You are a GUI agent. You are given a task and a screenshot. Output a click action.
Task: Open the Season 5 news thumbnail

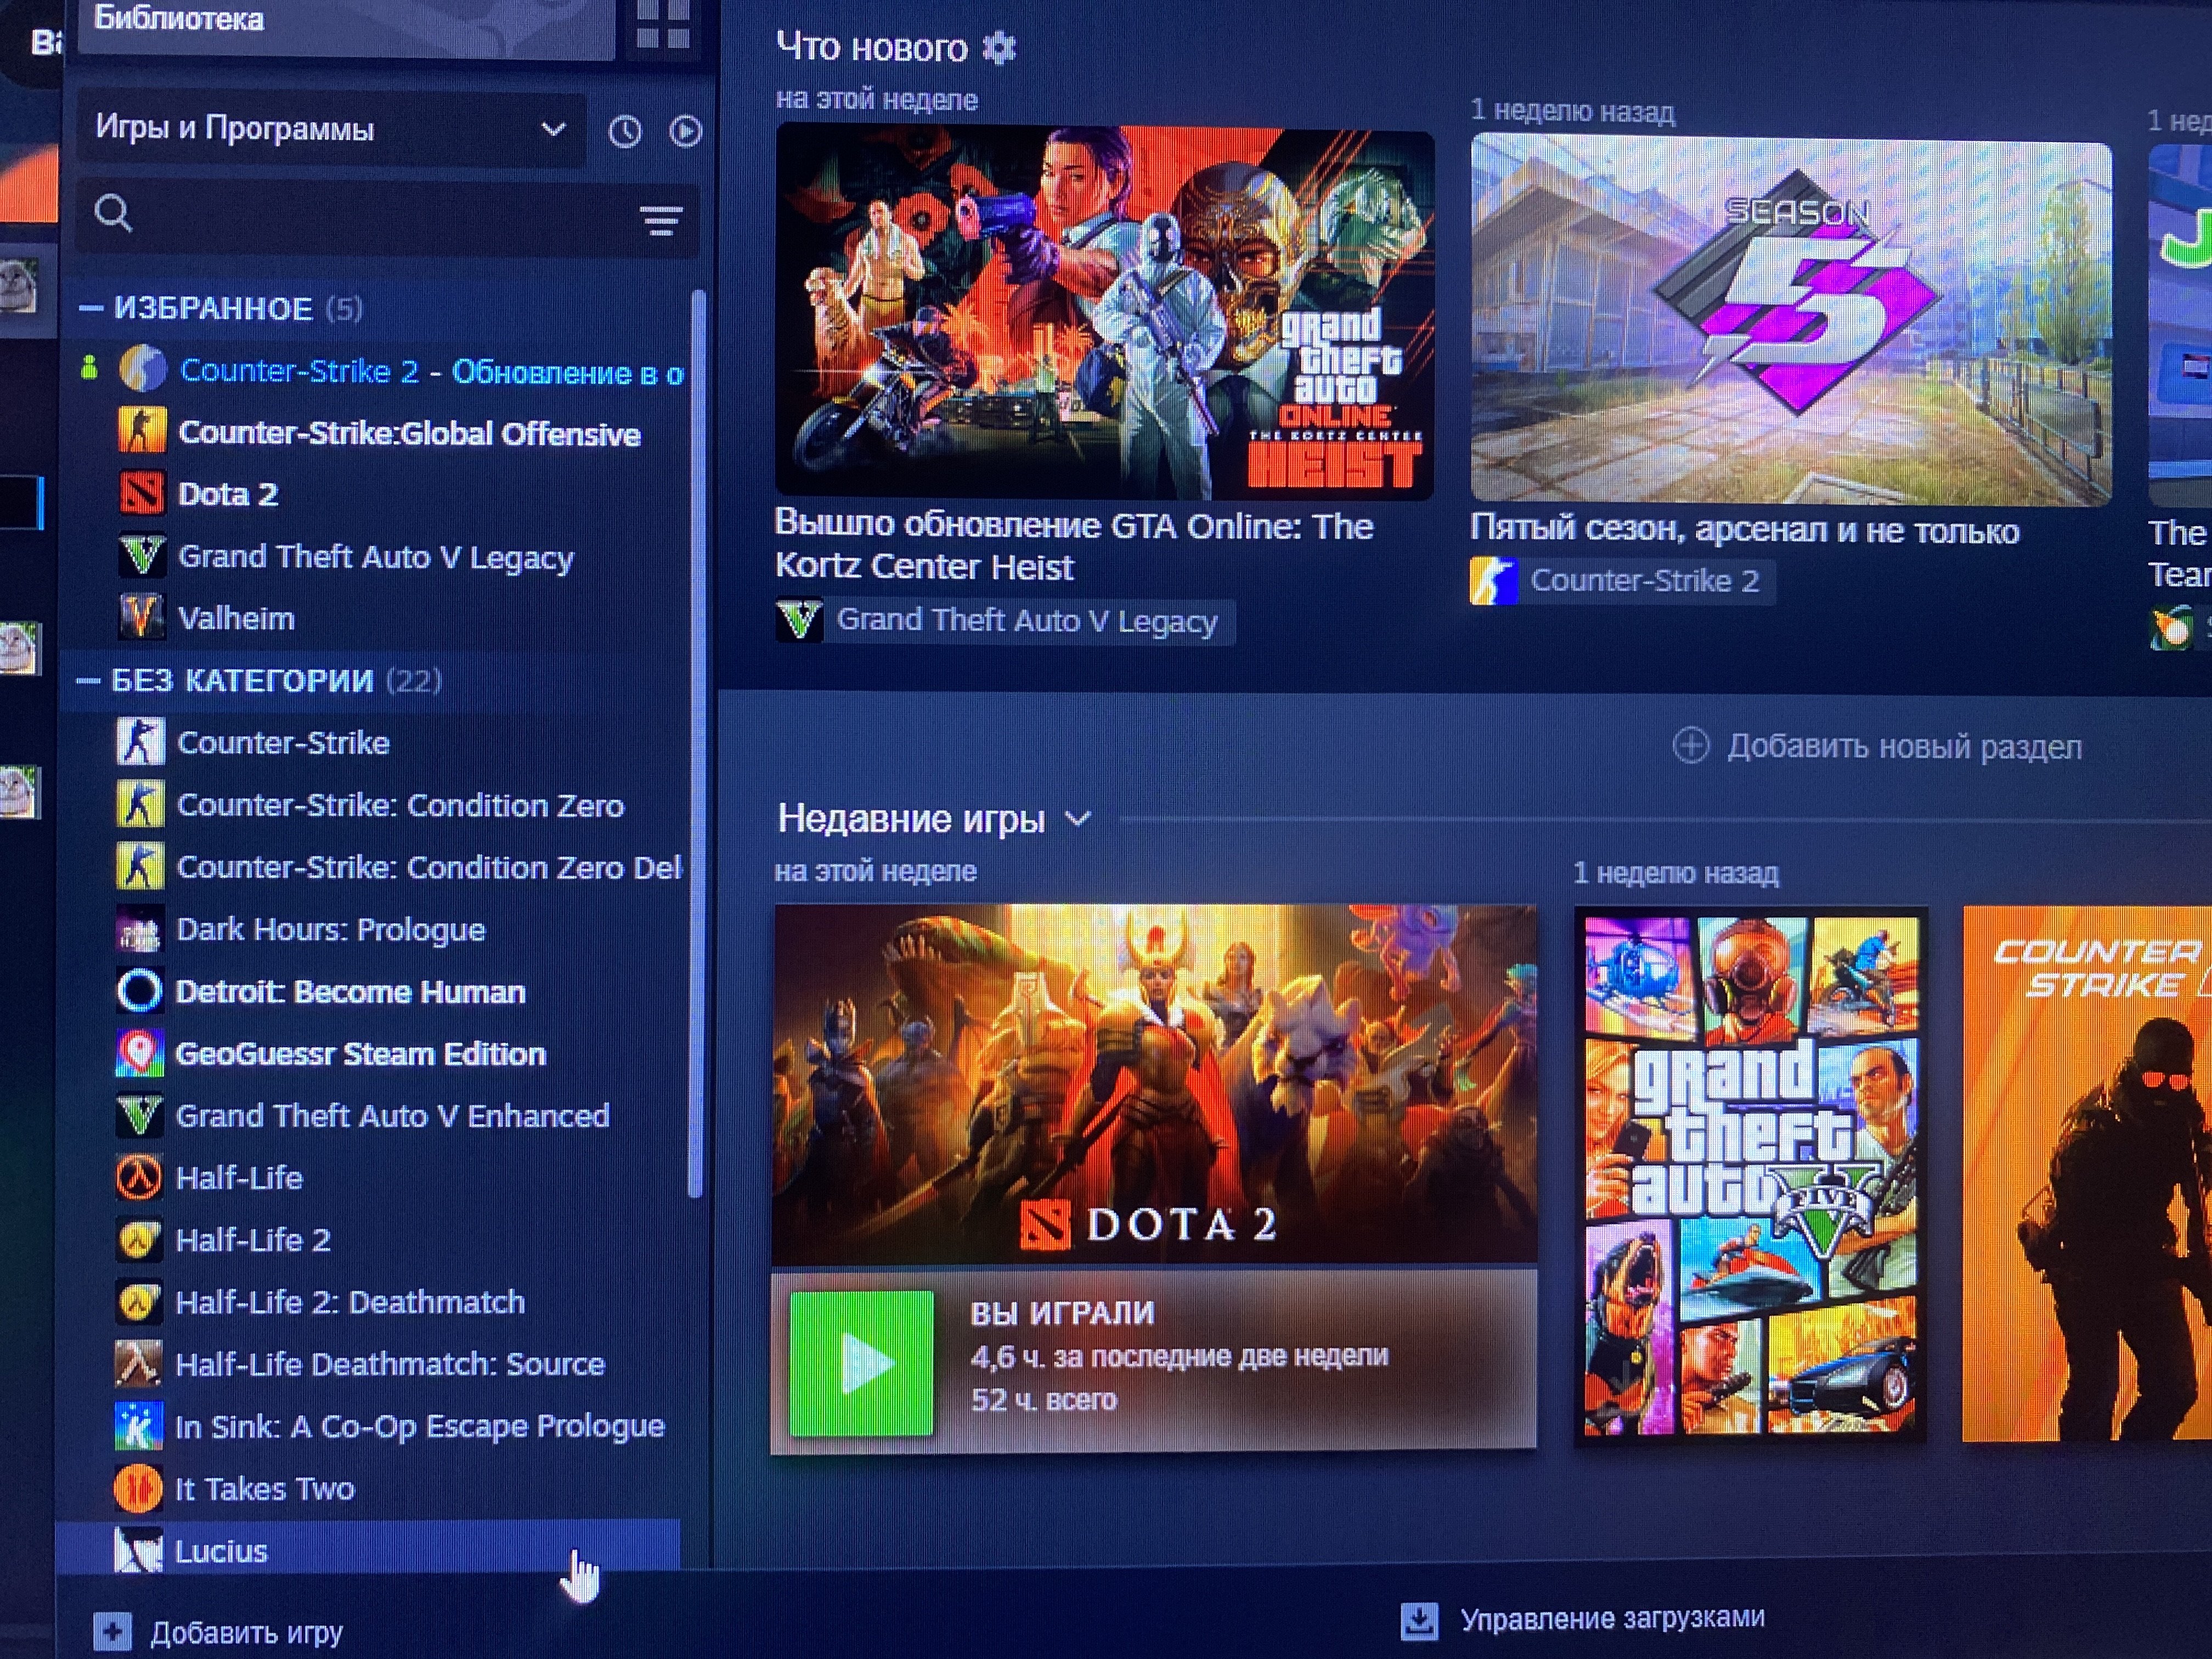tap(1791, 320)
